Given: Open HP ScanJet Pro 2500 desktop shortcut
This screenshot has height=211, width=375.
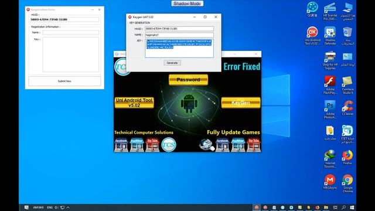Looking at the screenshot, I should point(330,11).
